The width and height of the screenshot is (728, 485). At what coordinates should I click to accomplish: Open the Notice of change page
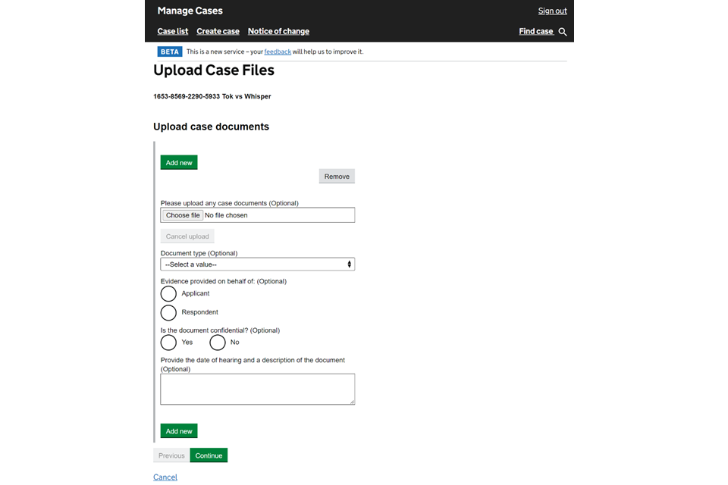278,31
